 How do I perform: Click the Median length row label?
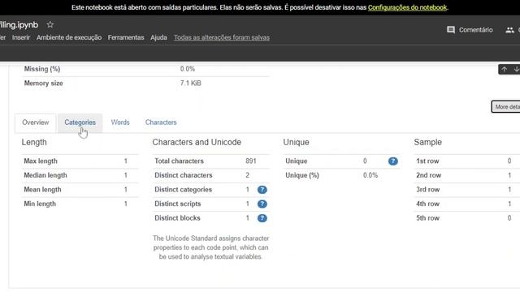point(45,175)
